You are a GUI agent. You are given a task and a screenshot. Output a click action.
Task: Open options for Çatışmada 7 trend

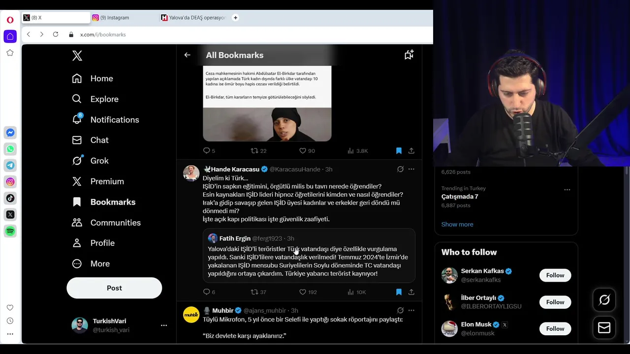(x=567, y=189)
